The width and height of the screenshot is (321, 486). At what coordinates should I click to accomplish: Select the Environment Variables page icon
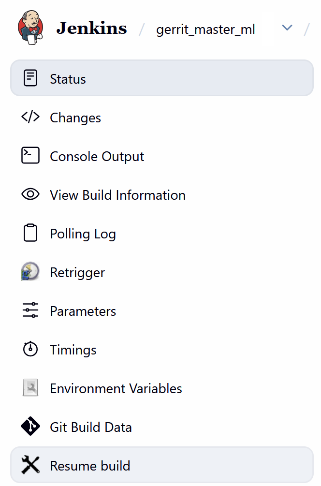pos(30,387)
